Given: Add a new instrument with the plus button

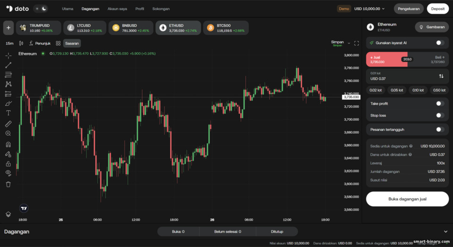Looking at the screenshot, I should click(8, 28).
